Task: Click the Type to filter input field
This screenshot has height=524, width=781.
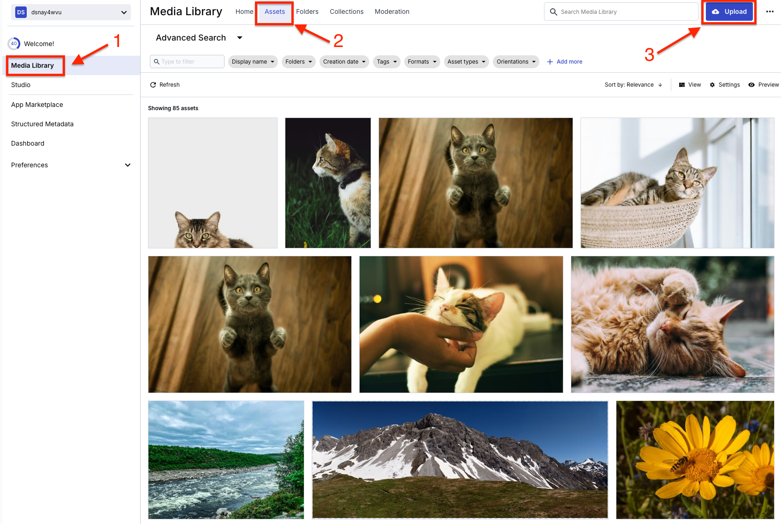Action: click(x=191, y=62)
